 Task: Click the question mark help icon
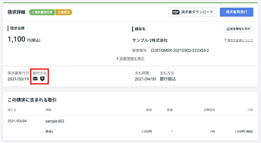[x=225, y=40]
